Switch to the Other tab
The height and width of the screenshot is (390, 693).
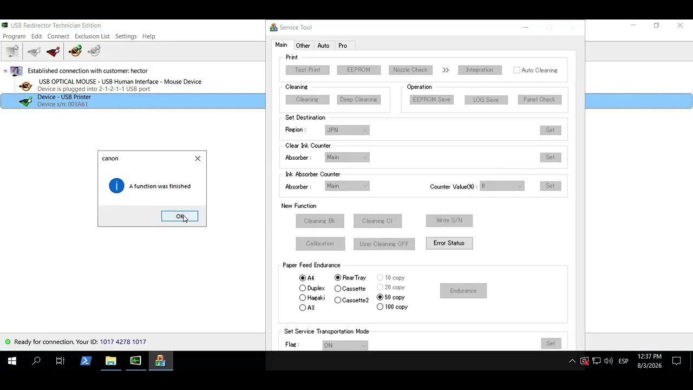coord(303,45)
